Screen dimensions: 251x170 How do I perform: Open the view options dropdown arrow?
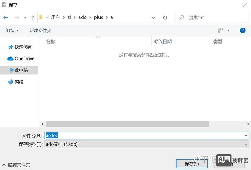228,30
